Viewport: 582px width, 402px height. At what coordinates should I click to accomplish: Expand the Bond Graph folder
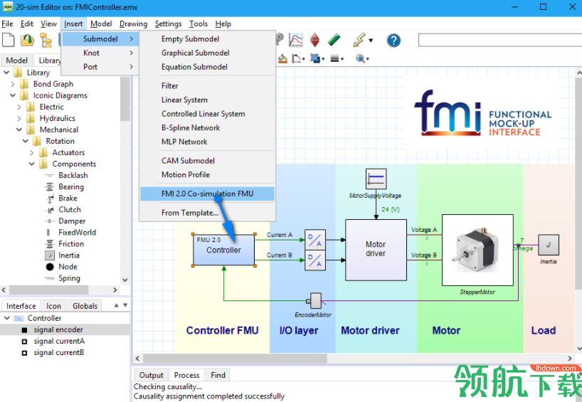pyautogui.click(x=13, y=84)
